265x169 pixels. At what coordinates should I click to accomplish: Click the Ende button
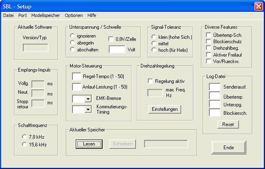pos(229,148)
